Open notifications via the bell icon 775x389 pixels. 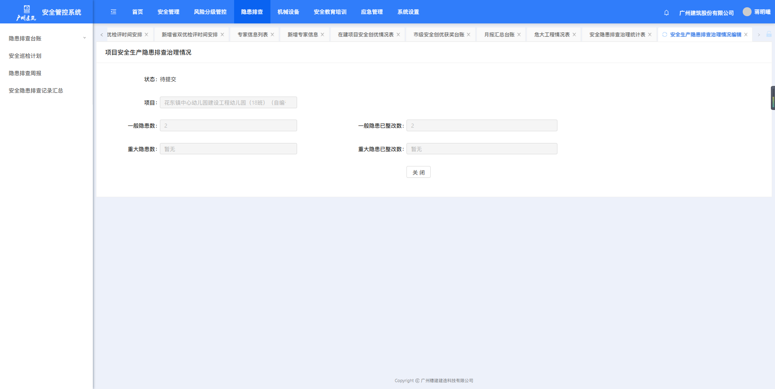(x=666, y=13)
